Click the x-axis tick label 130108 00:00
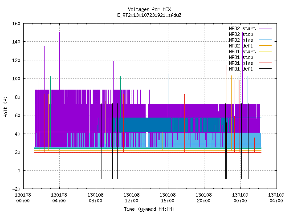The width and height of the screenshot is (285, 213). click(x=23, y=198)
